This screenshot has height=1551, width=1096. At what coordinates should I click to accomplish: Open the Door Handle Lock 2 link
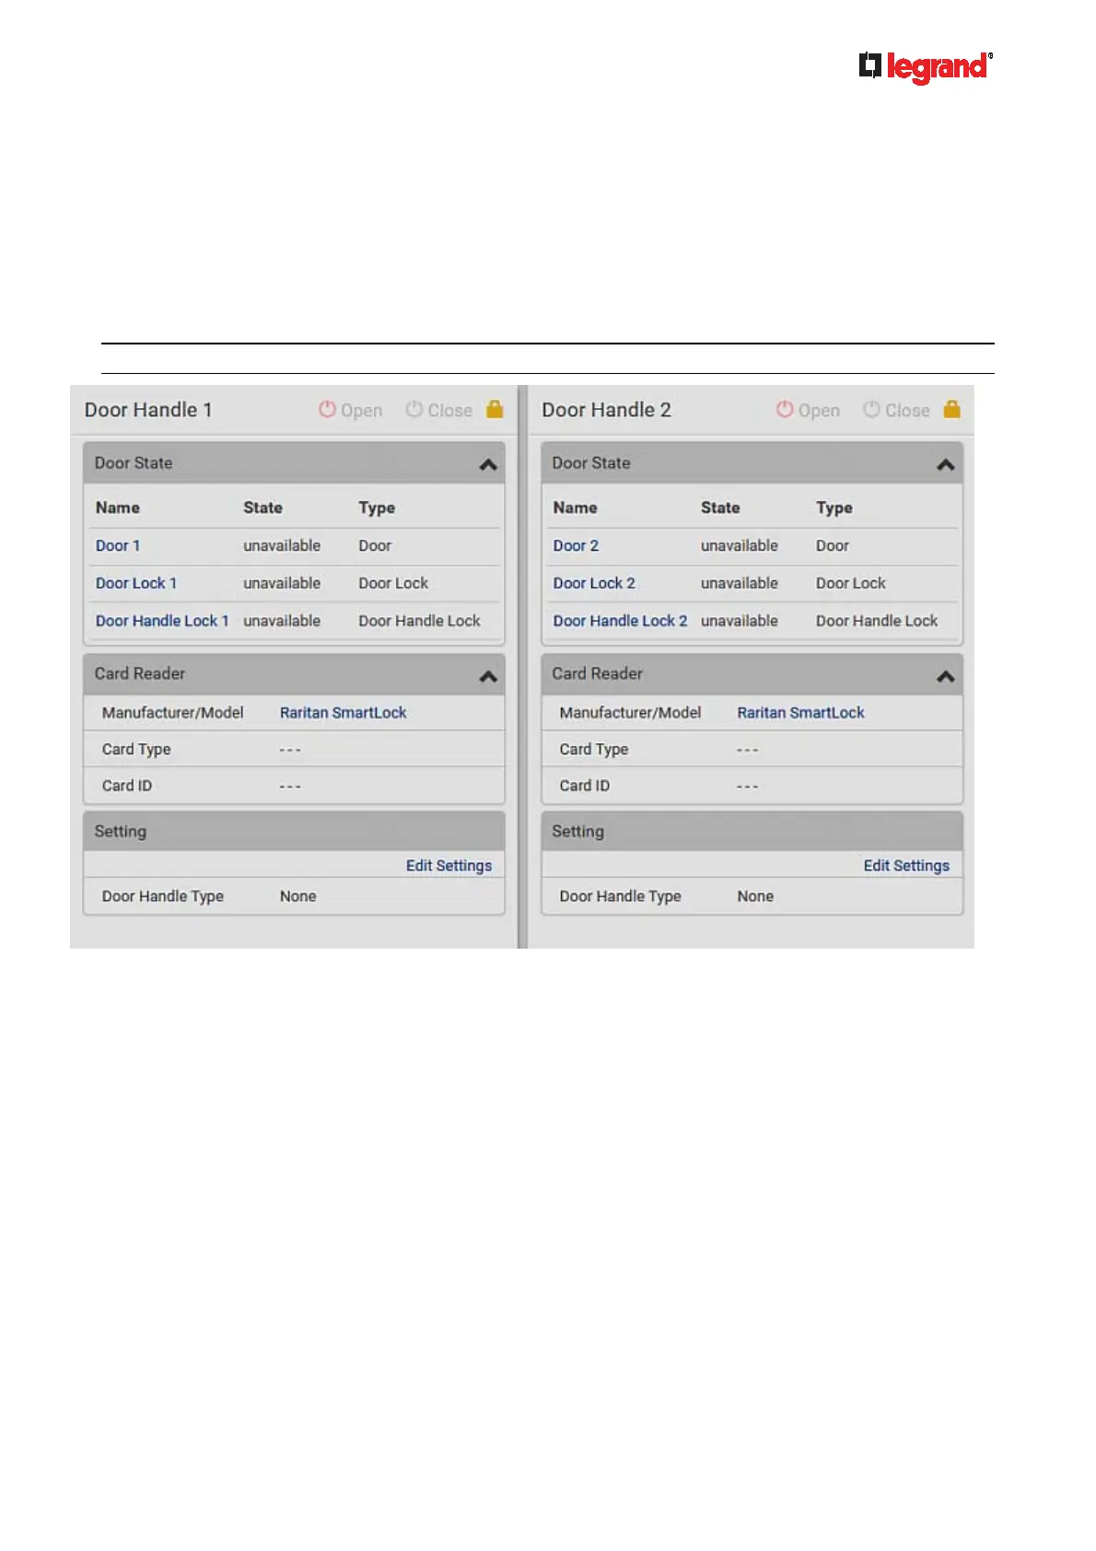point(620,621)
